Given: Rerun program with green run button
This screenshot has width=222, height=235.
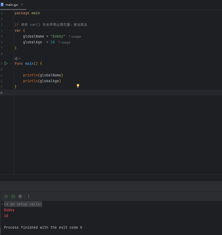Looking at the screenshot, I should tap(6, 196).
